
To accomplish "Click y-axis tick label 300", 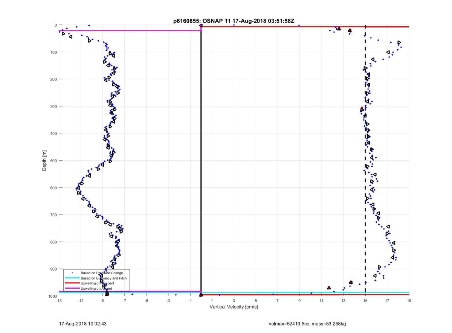I will point(53,106).
